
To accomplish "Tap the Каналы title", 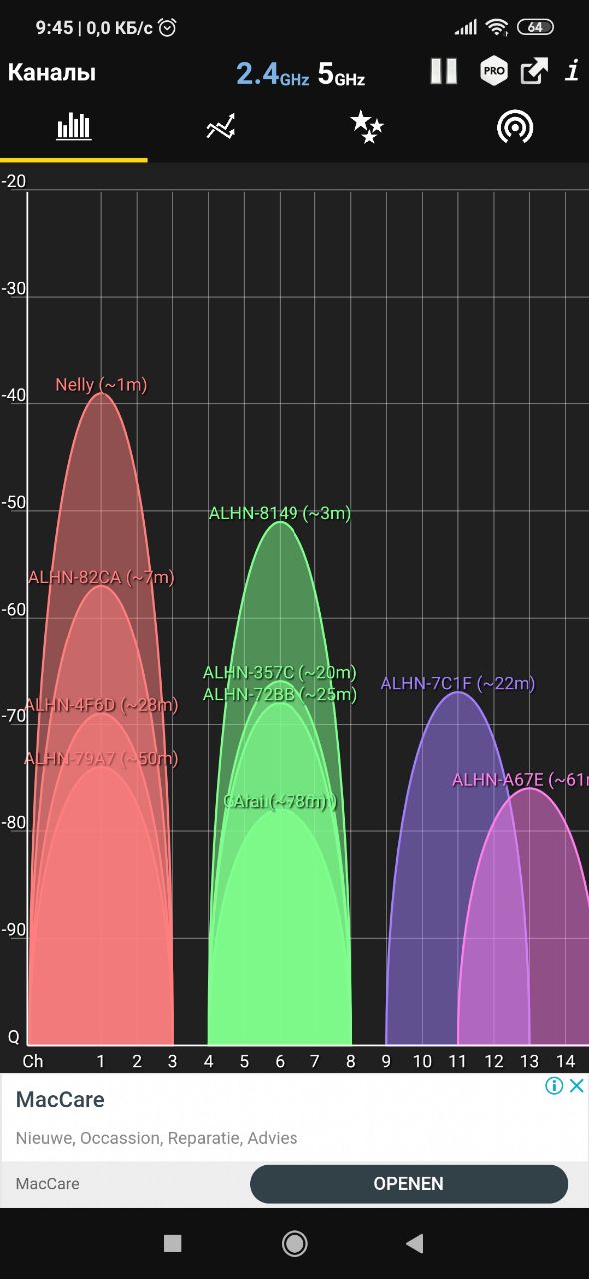I will 52,73.
